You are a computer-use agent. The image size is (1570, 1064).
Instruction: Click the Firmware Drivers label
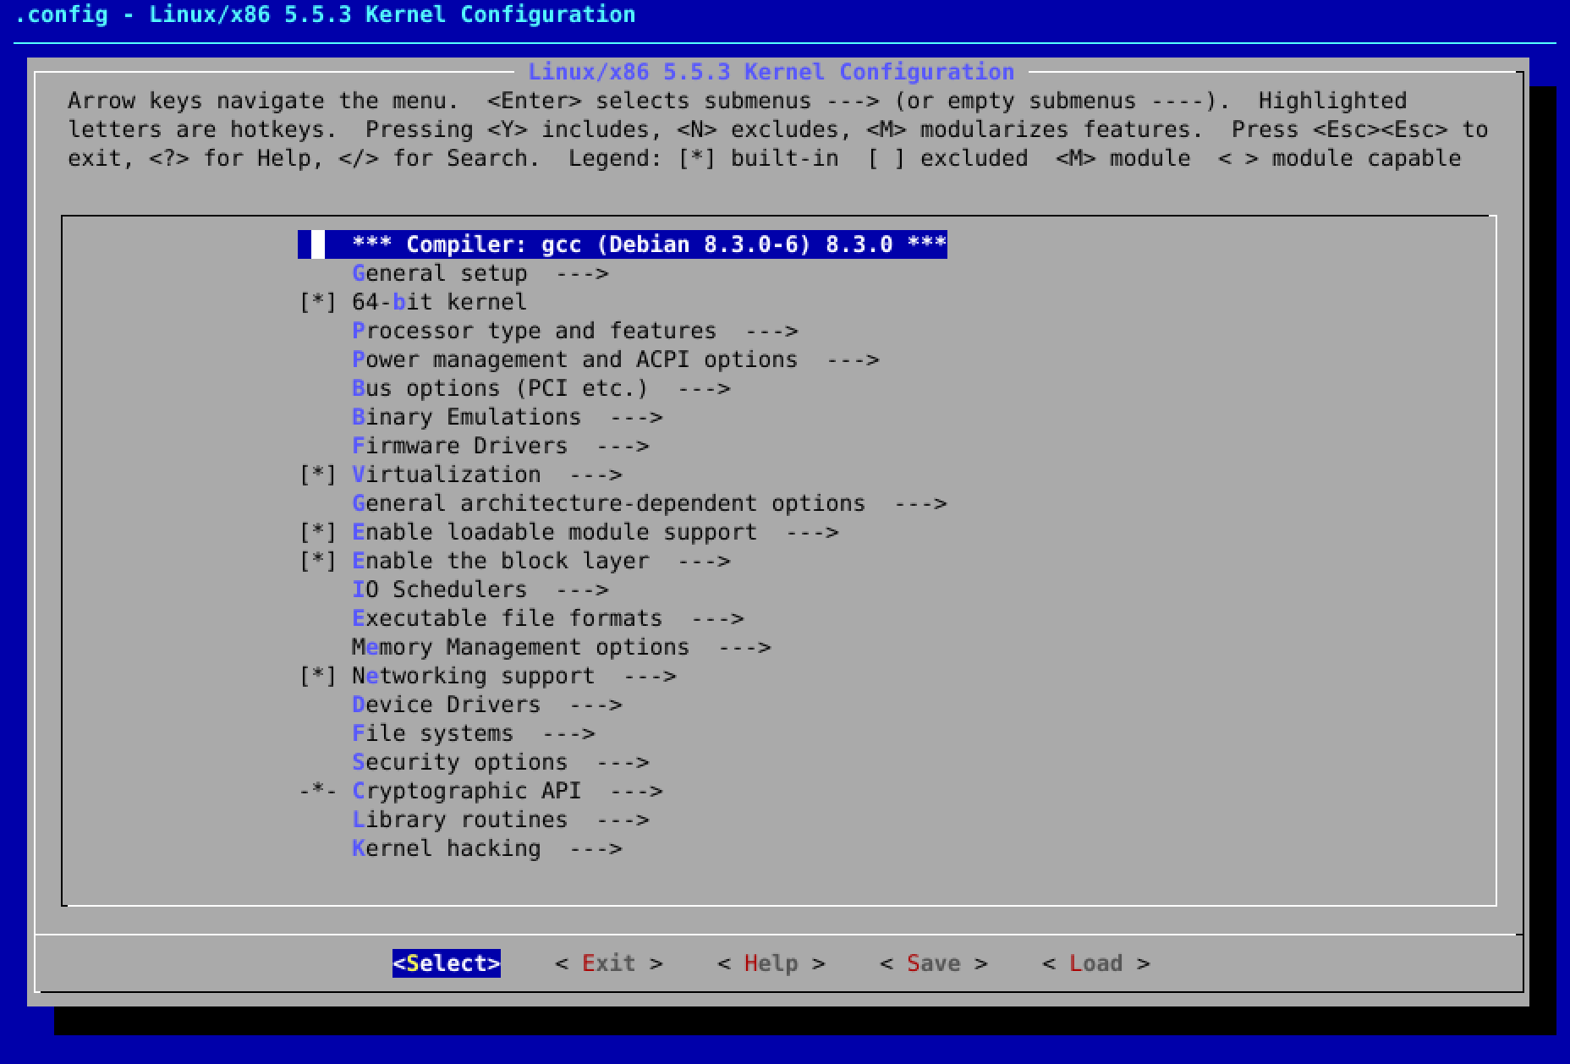(x=459, y=446)
